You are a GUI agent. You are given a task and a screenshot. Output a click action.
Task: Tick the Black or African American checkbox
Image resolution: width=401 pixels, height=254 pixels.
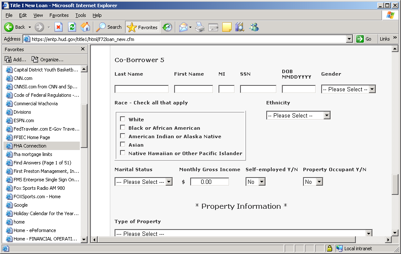[x=123, y=128]
